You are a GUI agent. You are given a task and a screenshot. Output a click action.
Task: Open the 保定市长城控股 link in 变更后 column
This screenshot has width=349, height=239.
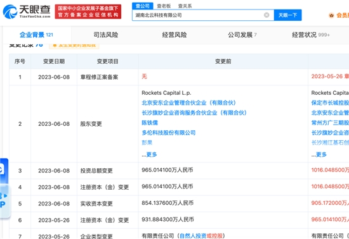[330, 103]
